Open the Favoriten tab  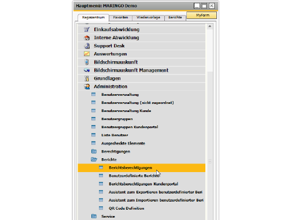[120, 17]
